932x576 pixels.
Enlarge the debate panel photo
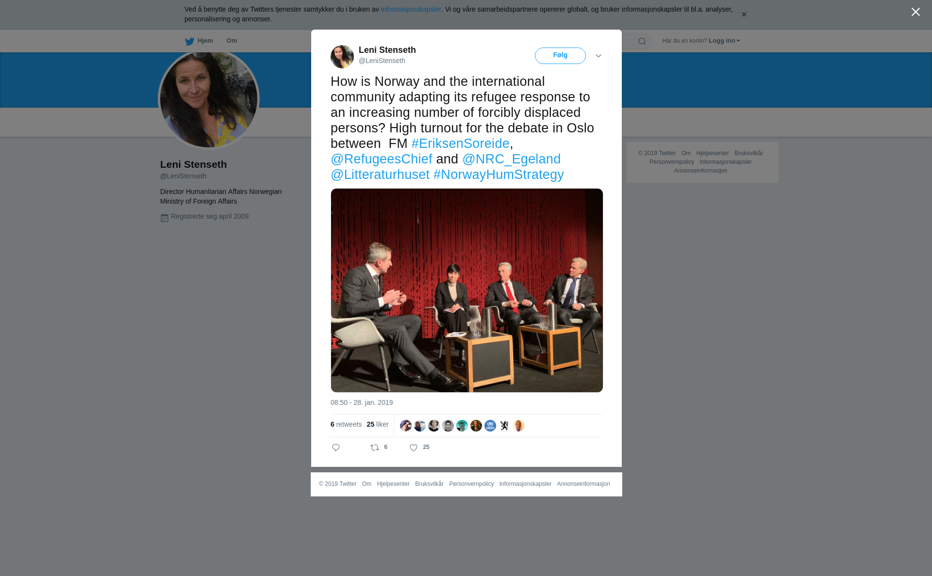(x=467, y=290)
